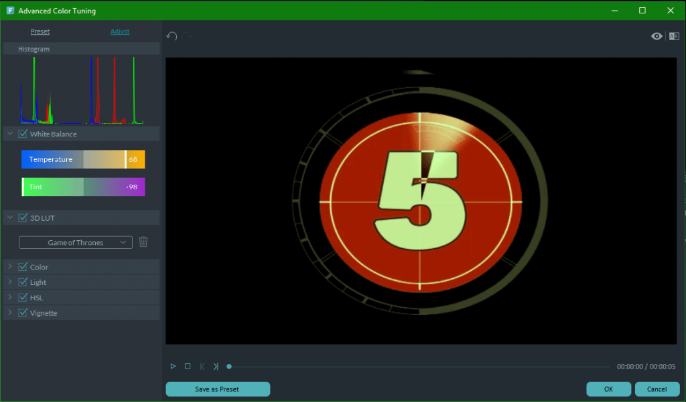Toggle the Vignette checkbox
This screenshot has height=402, width=686.
23,312
